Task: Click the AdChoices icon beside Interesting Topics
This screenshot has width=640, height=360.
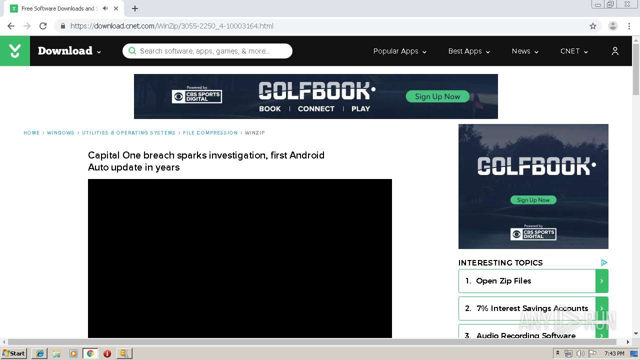Action: pyautogui.click(x=604, y=262)
